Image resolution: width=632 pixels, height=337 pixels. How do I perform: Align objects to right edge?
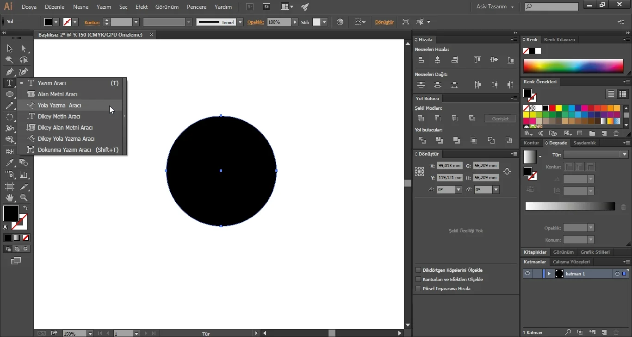coord(454,60)
